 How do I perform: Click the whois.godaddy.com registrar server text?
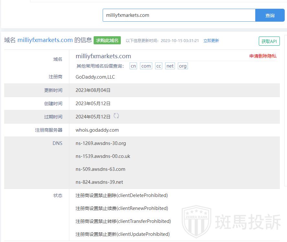pos(97,130)
